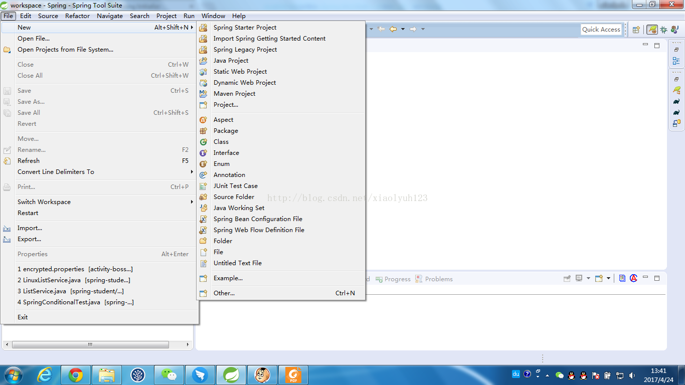Open the Back history dropdown arrow
685x385 pixels.
point(403,29)
